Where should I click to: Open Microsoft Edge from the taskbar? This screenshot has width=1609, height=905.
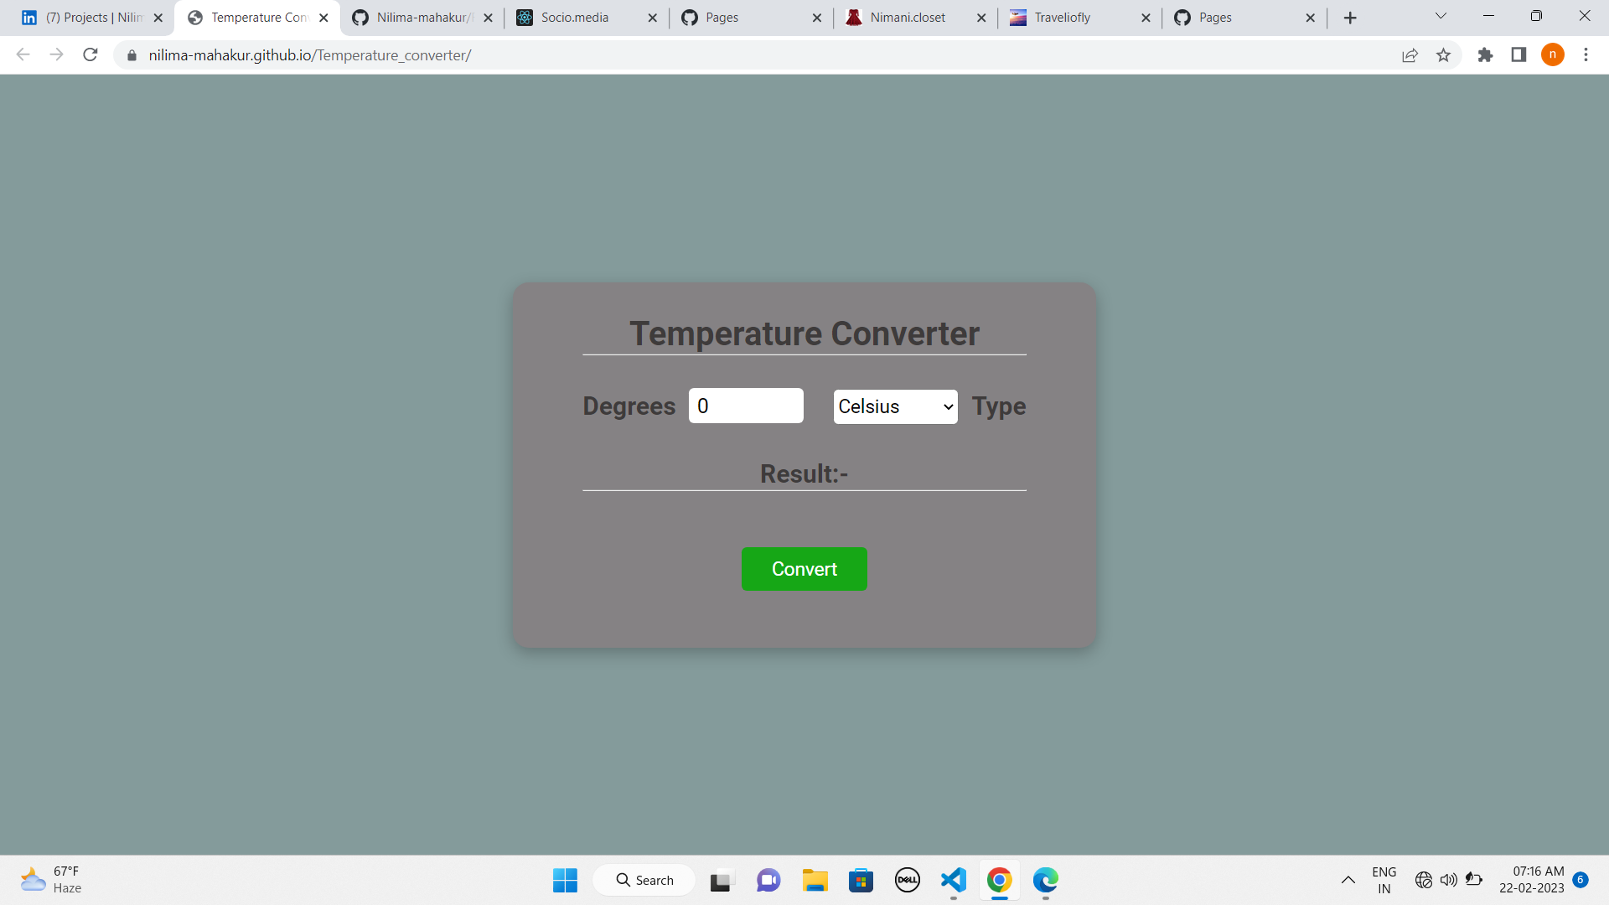(1045, 880)
